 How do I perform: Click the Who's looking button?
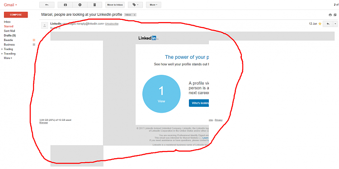click(199, 103)
